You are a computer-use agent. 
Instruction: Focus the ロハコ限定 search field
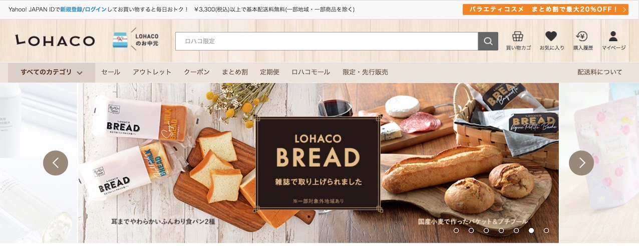coord(327,41)
